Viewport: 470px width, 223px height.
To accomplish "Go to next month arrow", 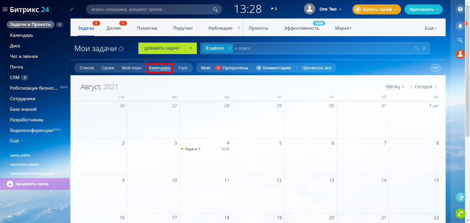I will (436, 87).
